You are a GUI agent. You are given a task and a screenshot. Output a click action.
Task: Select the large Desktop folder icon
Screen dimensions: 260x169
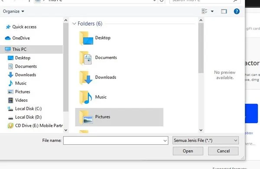(86, 38)
